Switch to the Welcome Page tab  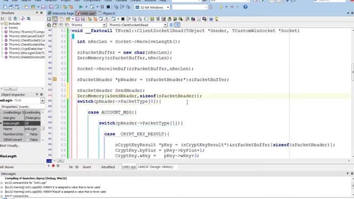(61, 13)
